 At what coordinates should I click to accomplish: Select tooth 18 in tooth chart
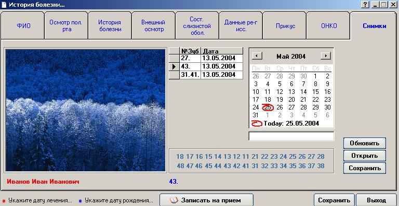180,157
